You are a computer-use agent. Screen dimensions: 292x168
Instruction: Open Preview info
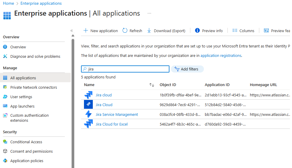point(209,31)
